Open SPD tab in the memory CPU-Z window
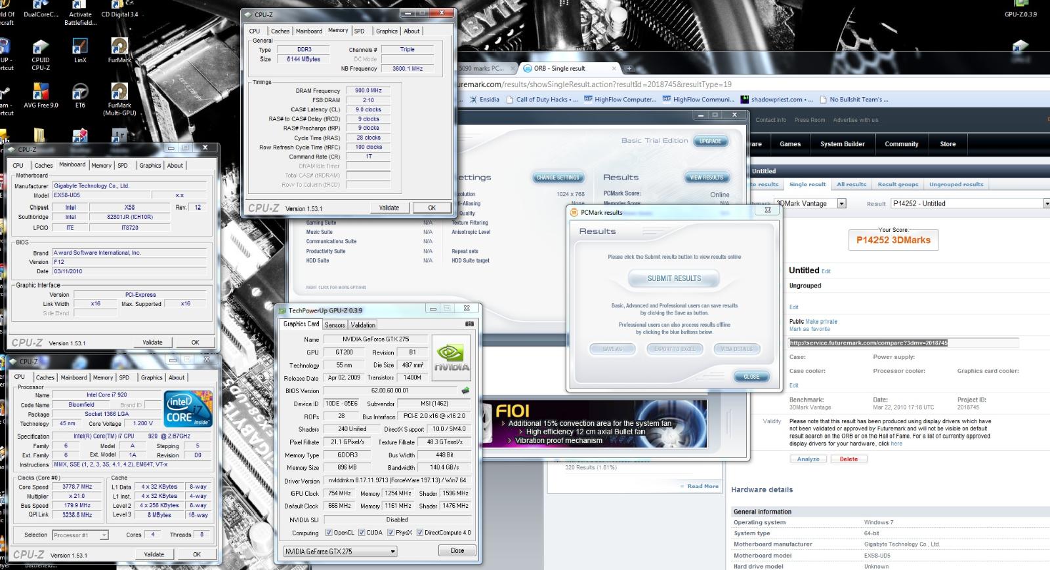Image resolution: width=1050 pixels, height=570 pixels. coord(360,31)
